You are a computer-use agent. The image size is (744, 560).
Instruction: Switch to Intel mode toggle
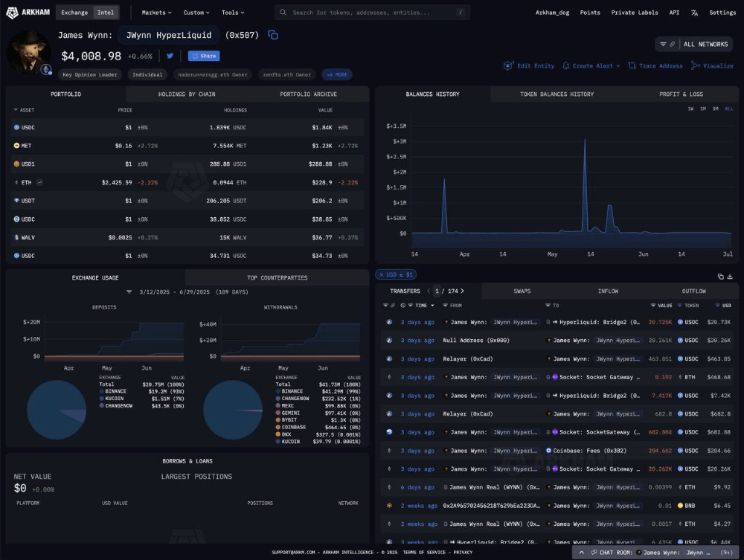coord(106,13)
